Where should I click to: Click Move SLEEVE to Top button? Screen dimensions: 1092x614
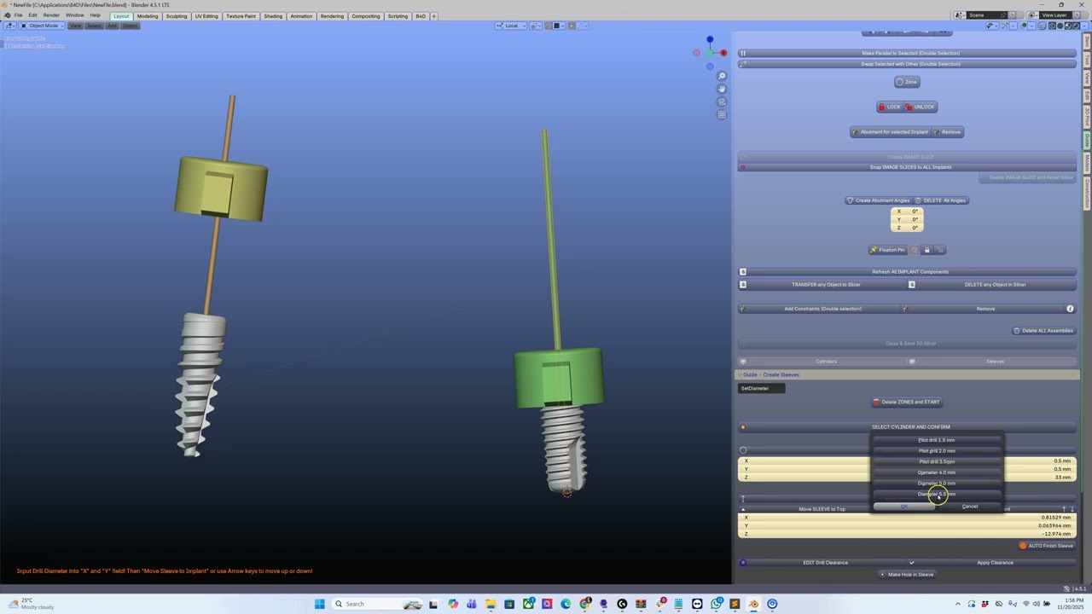pos(822,509)
